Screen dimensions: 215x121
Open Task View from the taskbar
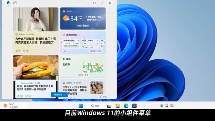109,106
